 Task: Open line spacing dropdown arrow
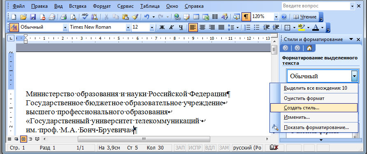238,27
